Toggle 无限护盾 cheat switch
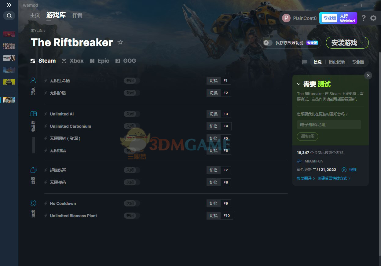 point(132,93)
